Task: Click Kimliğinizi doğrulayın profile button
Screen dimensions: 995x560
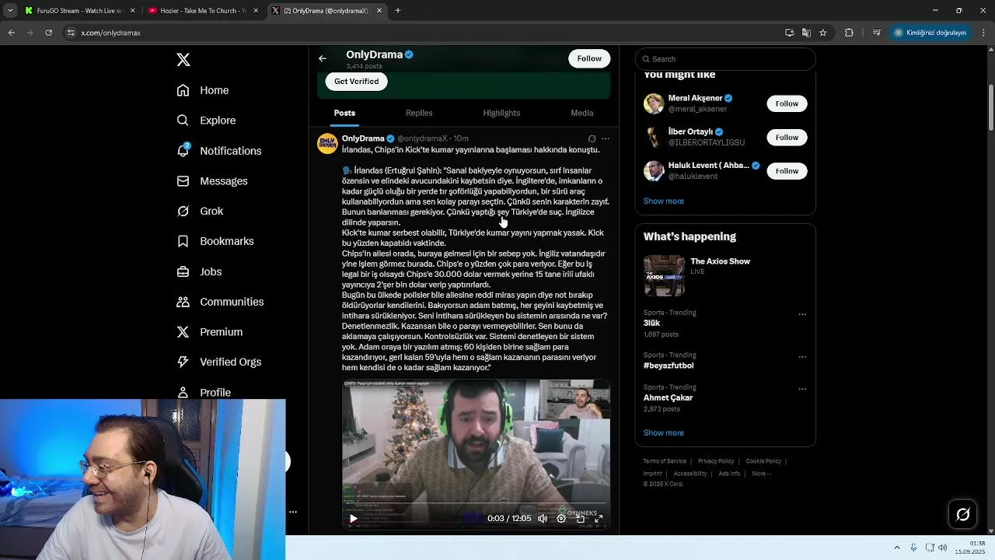Action: 930,33
